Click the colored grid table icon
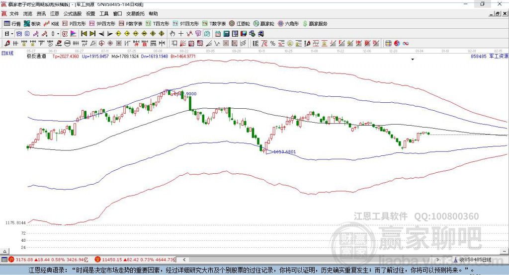Image resolution: width=509 pixels, height=275 pixels. (x=388, y=44)
